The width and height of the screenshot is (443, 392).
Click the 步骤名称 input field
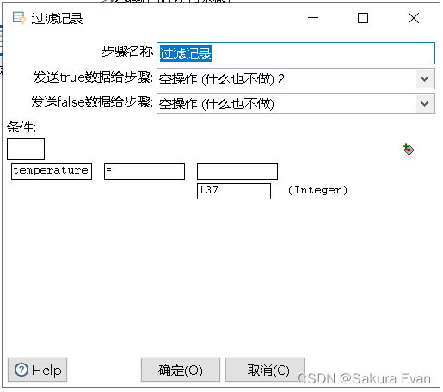click(x=296, y=53)
